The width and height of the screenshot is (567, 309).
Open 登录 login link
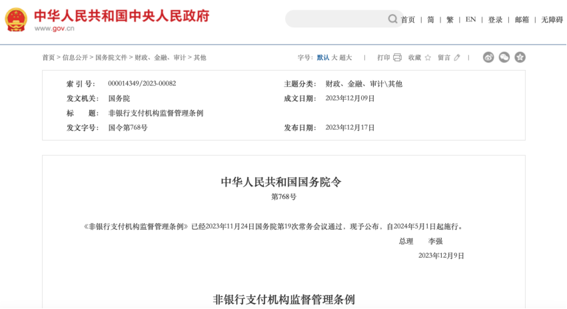pos(495,20)
